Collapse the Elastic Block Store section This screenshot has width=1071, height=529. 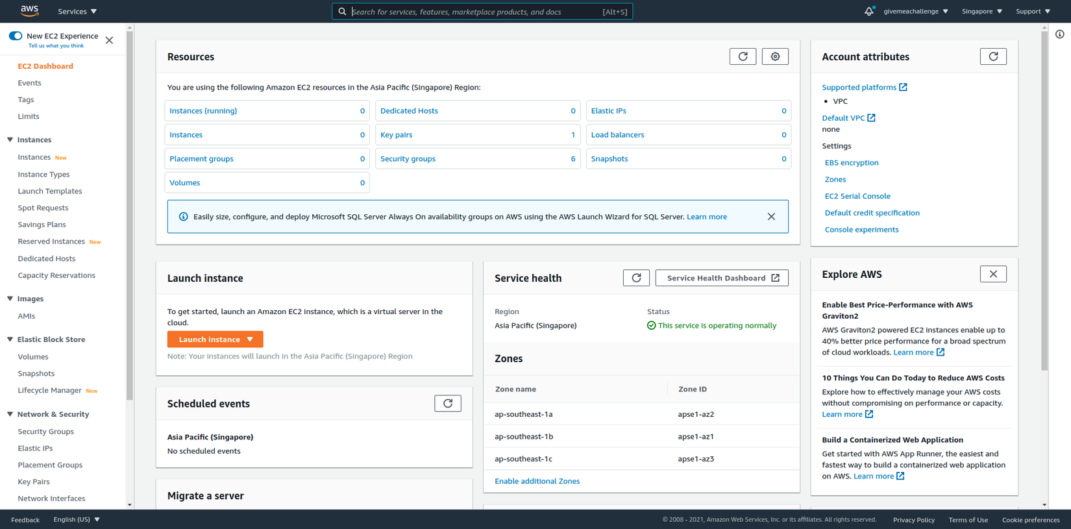pyautogui.click(x=10, y=339)
